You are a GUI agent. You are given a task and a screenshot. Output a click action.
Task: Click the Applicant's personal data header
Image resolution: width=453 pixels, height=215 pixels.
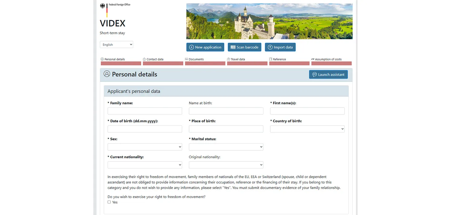226,91
